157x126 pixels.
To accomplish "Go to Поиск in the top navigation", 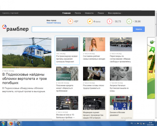I will point(101,13).
